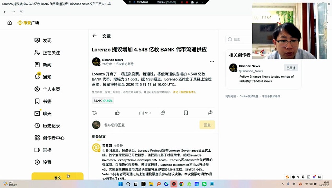
Task: Open Notifications (通知) in the sidebar
Action: click(43, 77)
